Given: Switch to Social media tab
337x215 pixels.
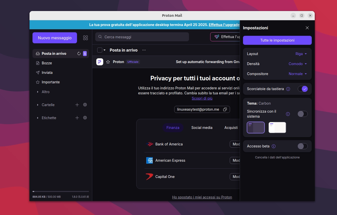Looking at the screenshot, I should [x=202, y=128].
